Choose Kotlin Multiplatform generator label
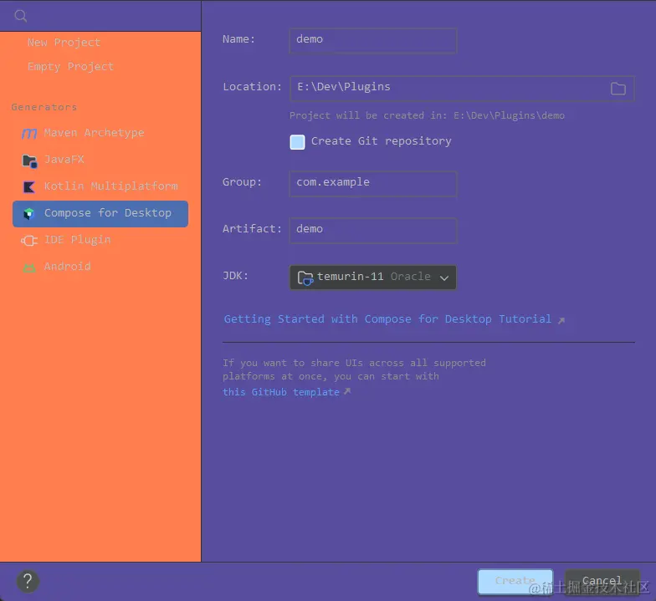The image size is (656, 601). [x=110, y=186]
